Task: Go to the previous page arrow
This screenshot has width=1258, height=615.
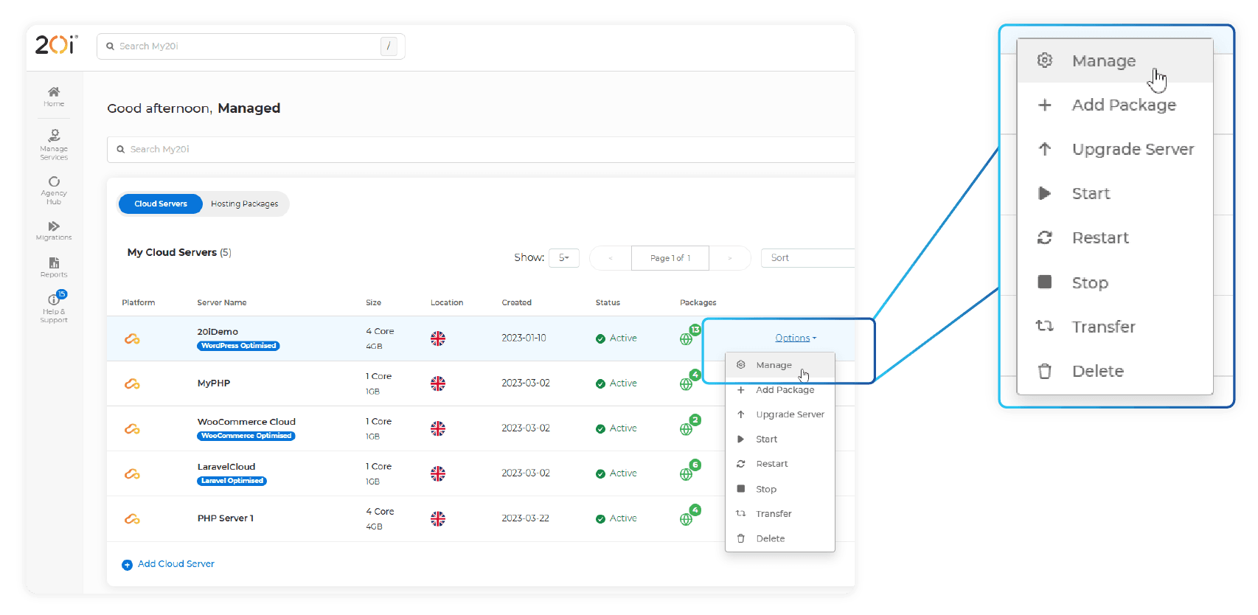Action: pos(611,258)
